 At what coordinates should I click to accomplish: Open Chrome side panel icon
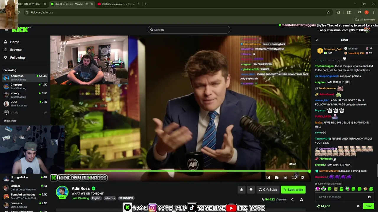tap(349, 12)
